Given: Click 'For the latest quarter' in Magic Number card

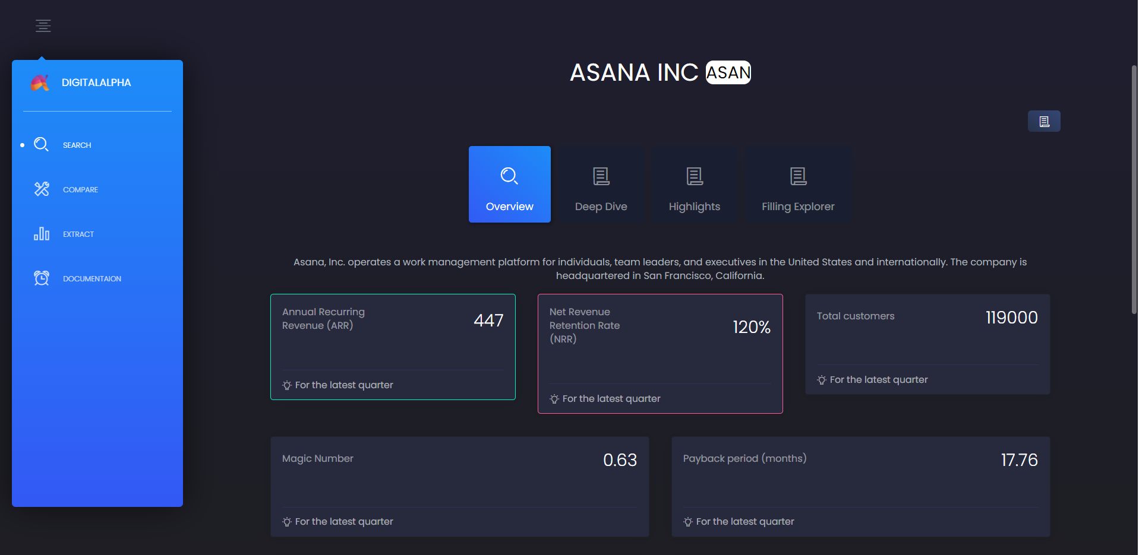Looking at the screenshot, I should (344, 522).
